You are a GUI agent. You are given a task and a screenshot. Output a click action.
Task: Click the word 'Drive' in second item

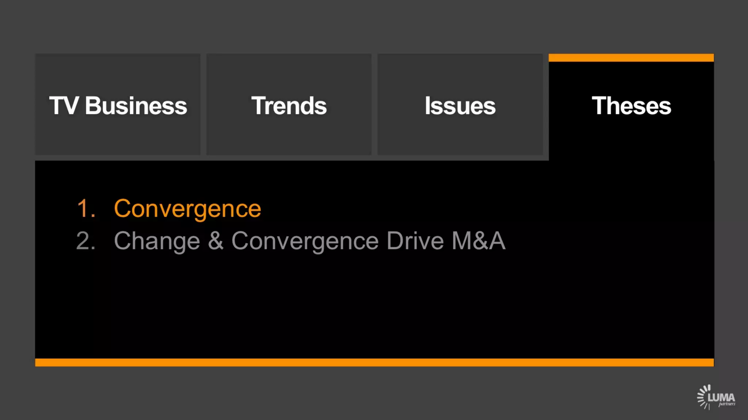(x=415, y=241)
